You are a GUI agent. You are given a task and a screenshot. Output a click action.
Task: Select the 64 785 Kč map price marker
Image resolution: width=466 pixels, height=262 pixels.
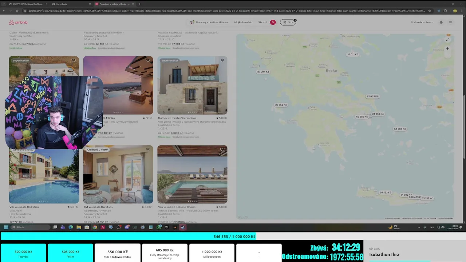tap(400, 129)
